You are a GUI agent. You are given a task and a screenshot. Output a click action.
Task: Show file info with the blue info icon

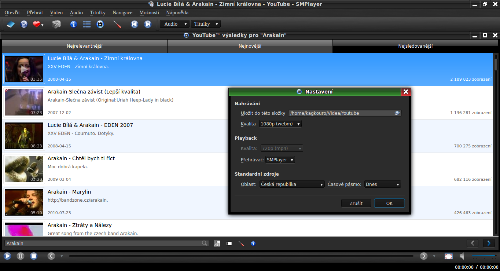pos(74,24)
